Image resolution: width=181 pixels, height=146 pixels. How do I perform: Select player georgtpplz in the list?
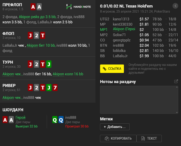click(122, 40)
